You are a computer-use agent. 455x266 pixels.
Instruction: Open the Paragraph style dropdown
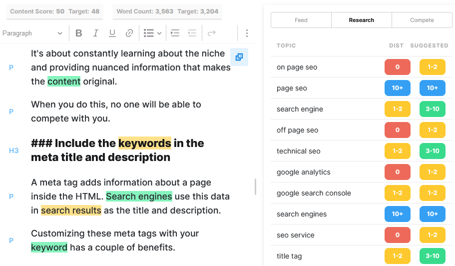click(32, 33)
